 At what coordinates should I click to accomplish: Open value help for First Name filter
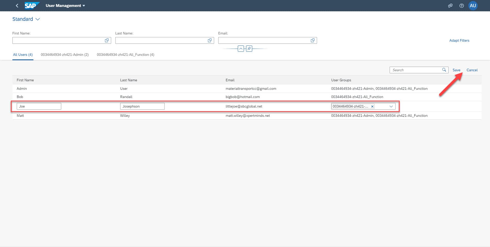pyautogui.click(x=107, y=40)
